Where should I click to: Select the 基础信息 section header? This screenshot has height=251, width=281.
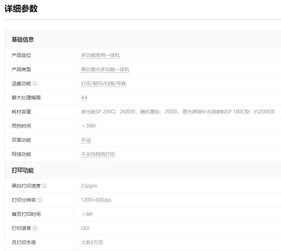click(23, 39)
